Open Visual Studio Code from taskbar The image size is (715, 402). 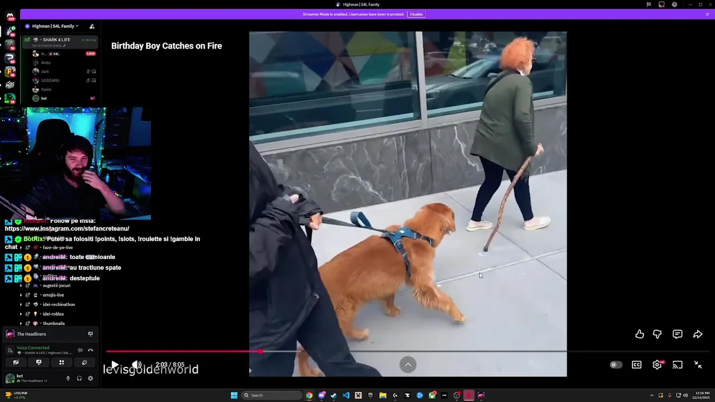click(346, 395)
